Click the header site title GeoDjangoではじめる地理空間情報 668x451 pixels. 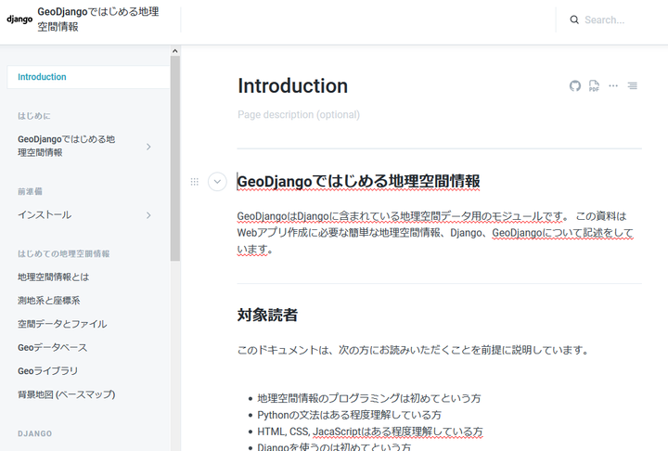pos(98,19)
